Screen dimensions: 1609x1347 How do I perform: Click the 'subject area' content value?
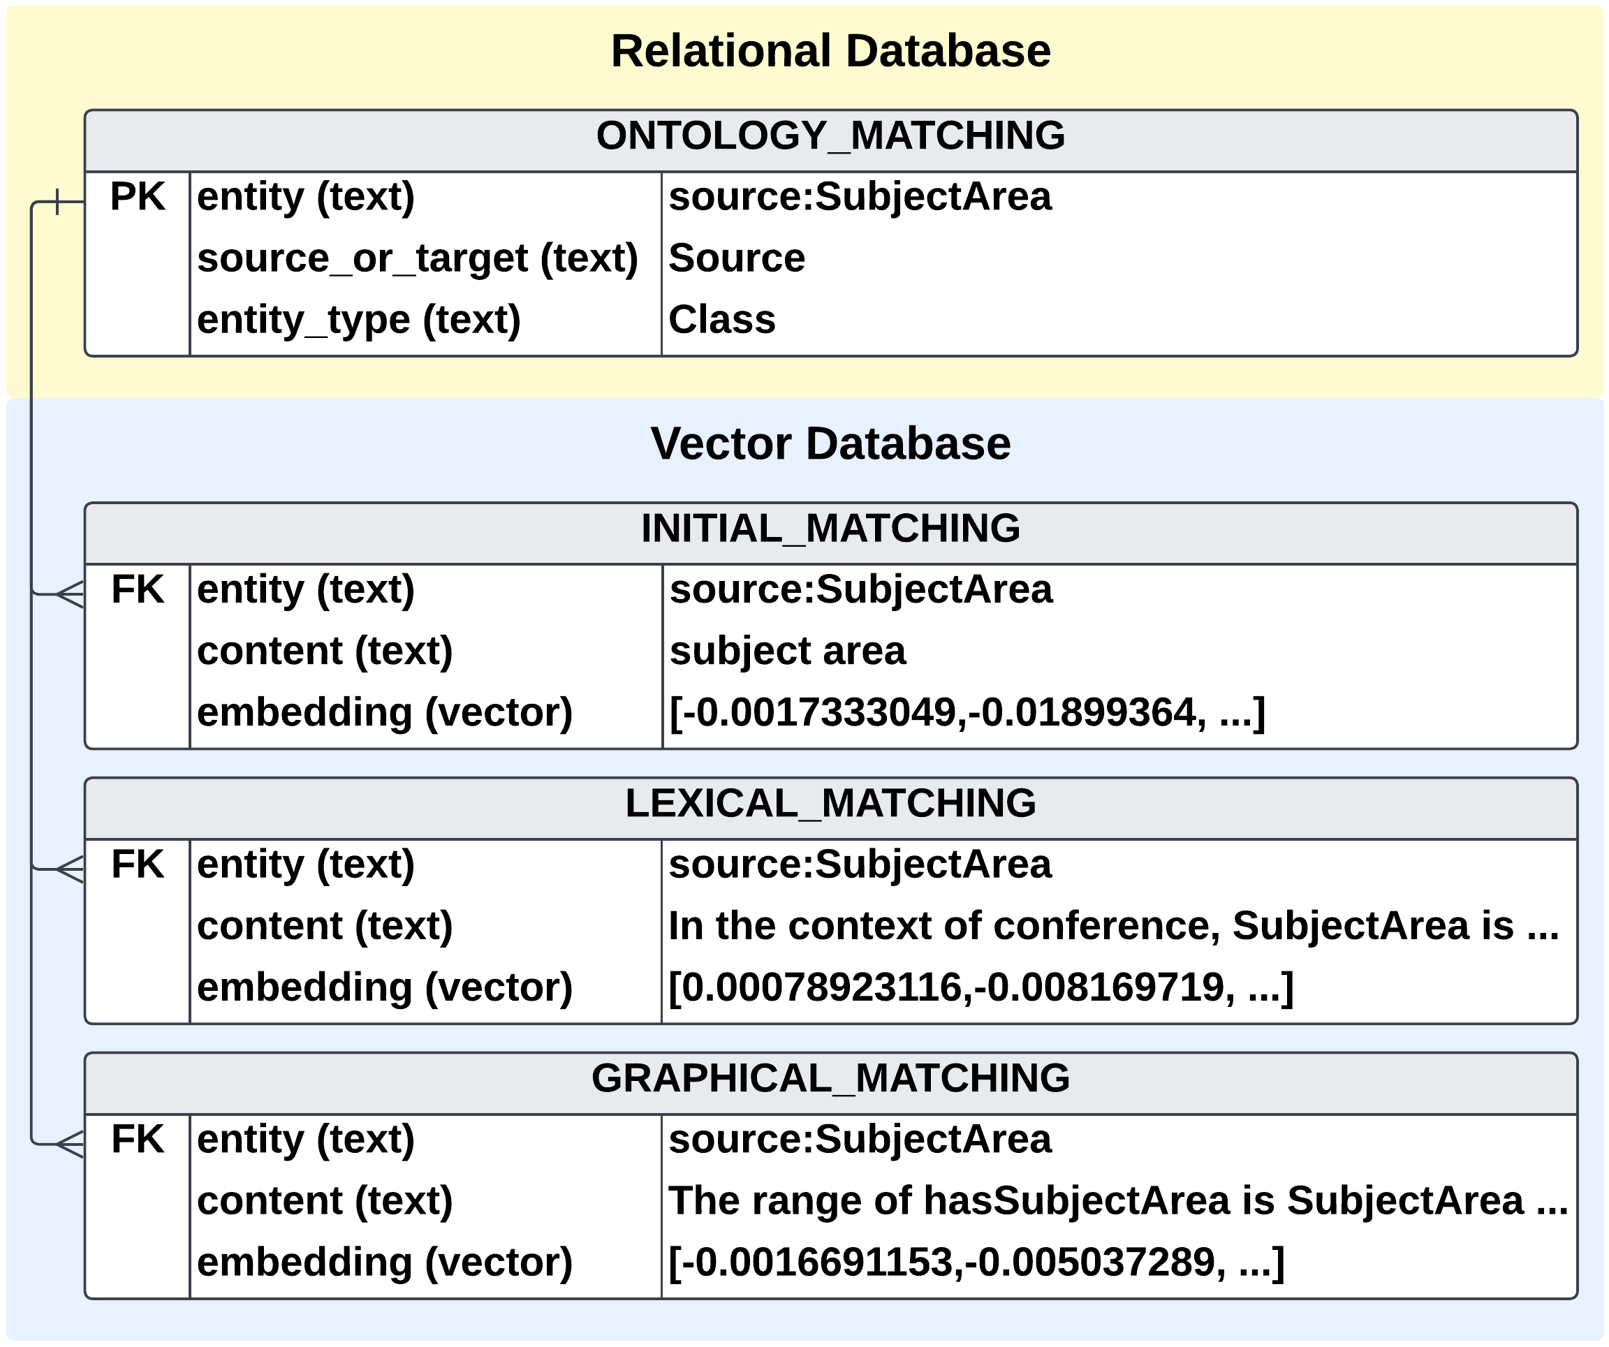pyautogui.click(x=787, y=652)
